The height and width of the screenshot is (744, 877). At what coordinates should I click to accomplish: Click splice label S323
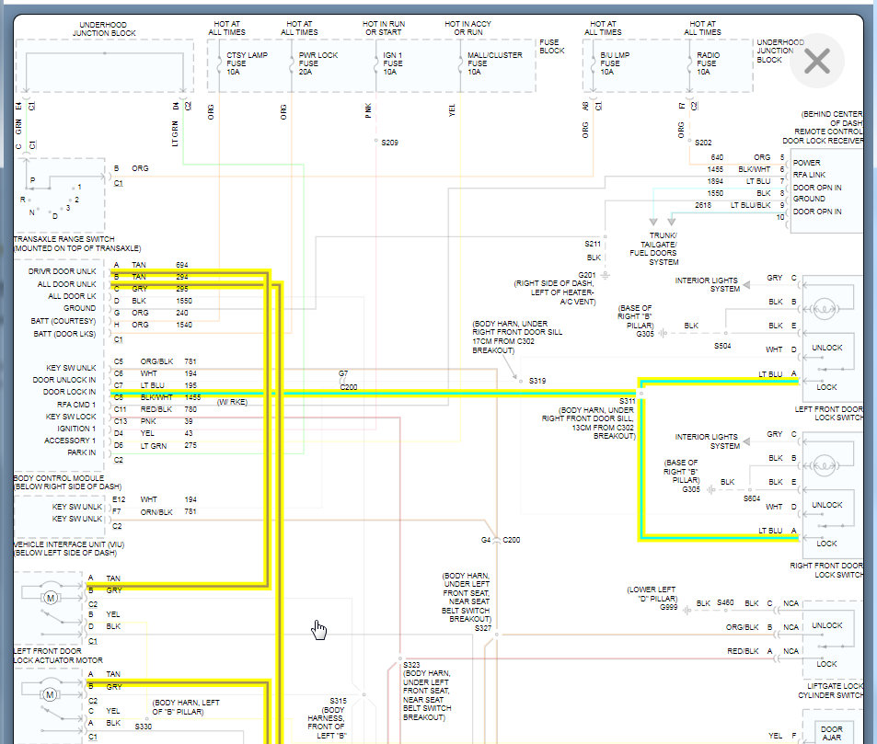click(411, 665)
